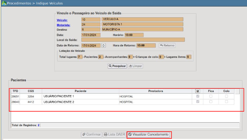Click the Local da Saída field

(133, 40)
